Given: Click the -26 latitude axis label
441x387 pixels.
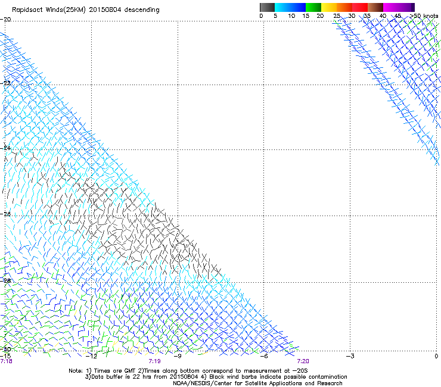Looking at the screenshot, I should [5, 214].
